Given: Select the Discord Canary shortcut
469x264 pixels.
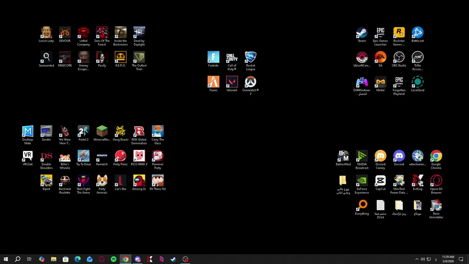Looking at the screenshot, I should click(380, 159).
